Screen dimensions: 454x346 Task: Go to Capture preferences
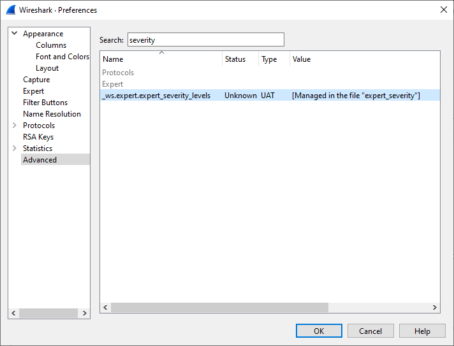(36, 80)
